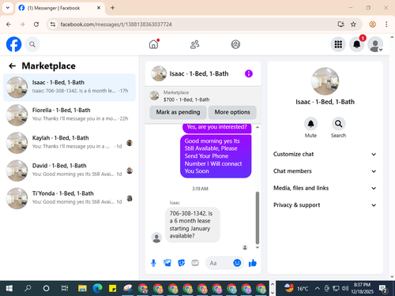Open Isaac's large avatar in details panel
The height and width of the screenshot is (296, 395).
coord(325,81)
